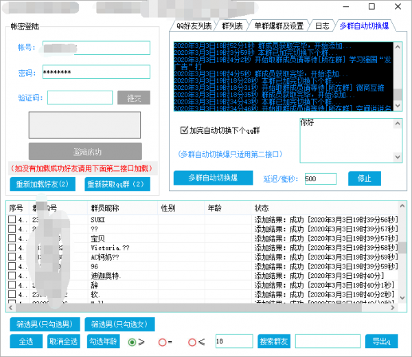Click the 导出q button
412x357 pixels.
(x=382, y=341)
